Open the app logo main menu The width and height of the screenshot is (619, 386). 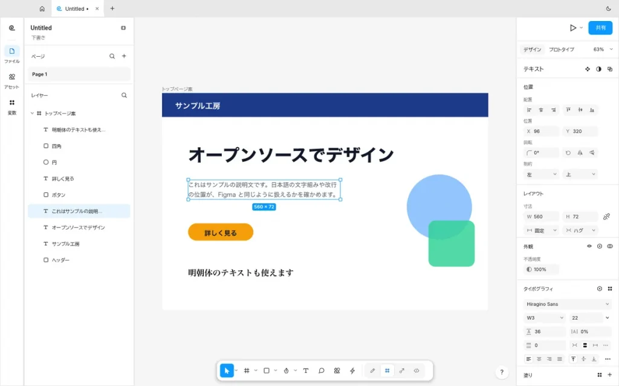(12, 28)
